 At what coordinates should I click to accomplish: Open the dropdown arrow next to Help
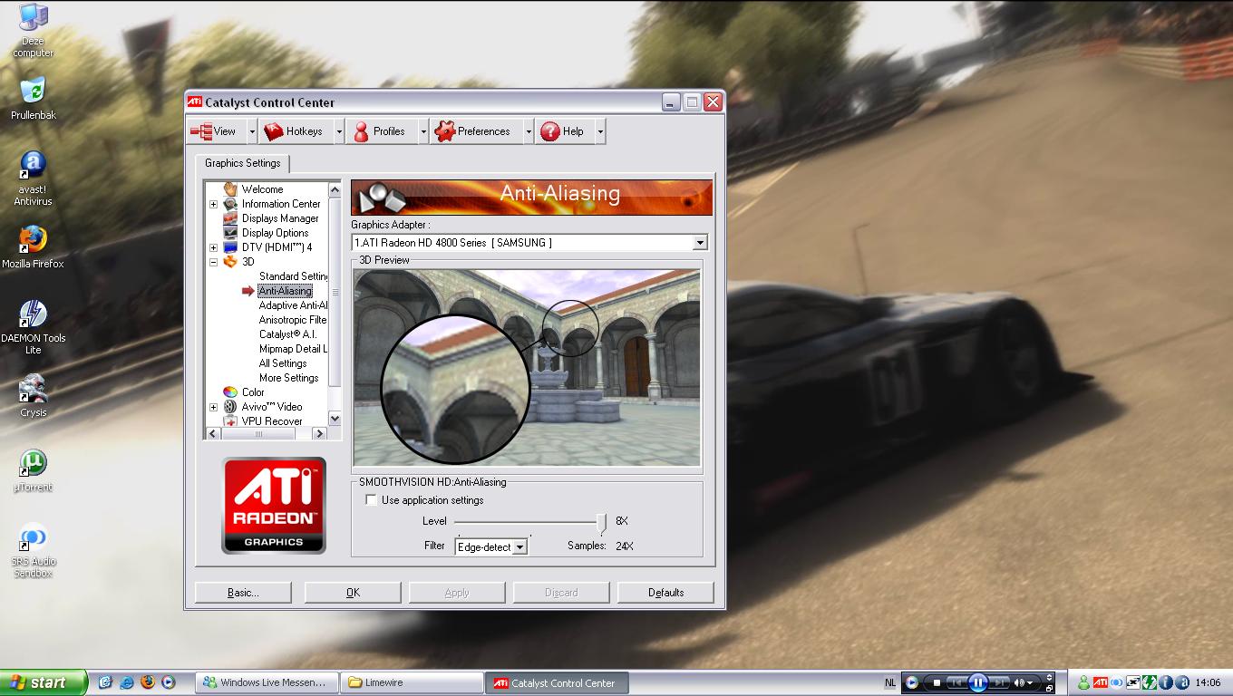point(599,131)
